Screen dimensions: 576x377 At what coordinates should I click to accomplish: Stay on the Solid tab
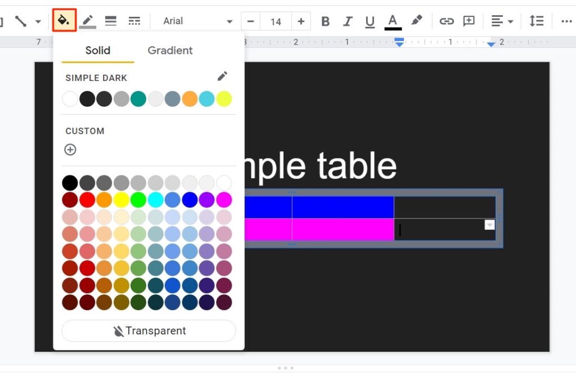(x=97, y=51)
